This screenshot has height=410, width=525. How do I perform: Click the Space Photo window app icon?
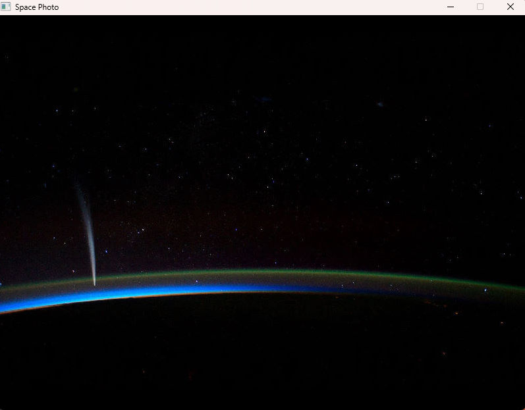point(6,7)
